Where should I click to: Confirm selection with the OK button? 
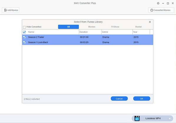142,99
